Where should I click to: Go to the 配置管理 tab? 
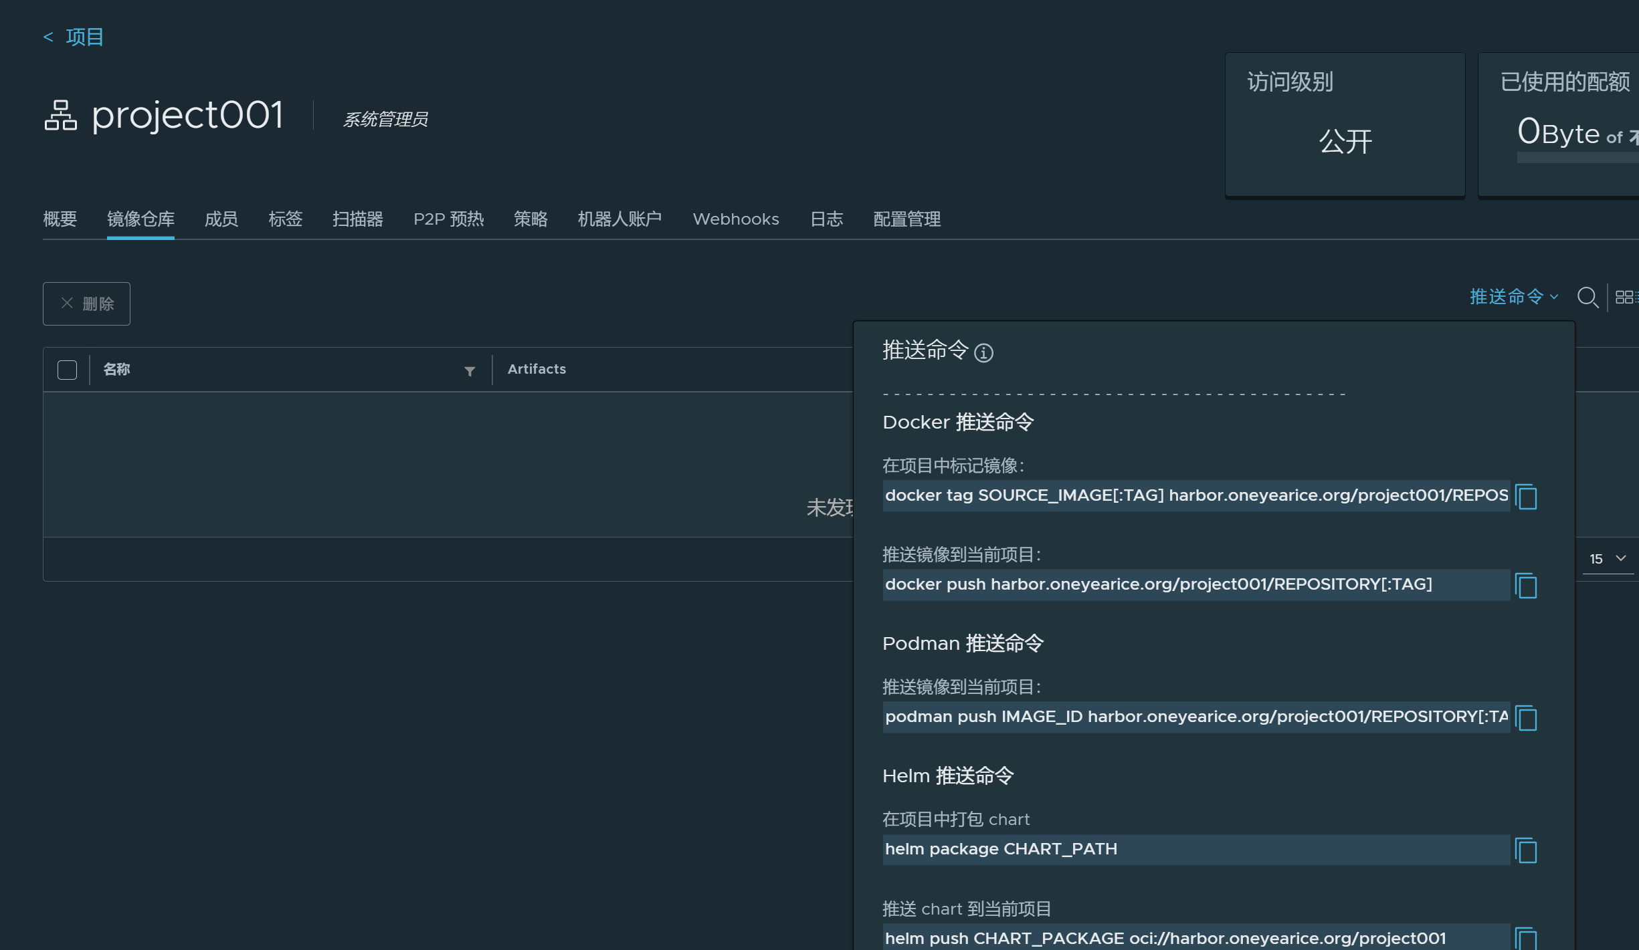pos(906,219)
